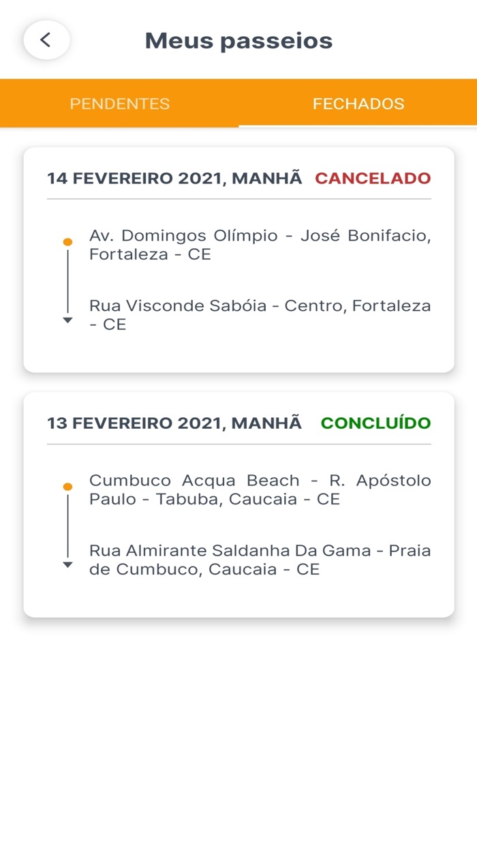The width and height of the screenshot is (477, 848).
Task: Click Rua Almirante Saldanha Da Gama destination
Action: pyautogui.click(x=260, y=560)
